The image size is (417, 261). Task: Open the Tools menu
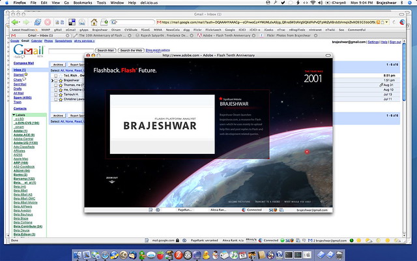[x=102, y=3]
